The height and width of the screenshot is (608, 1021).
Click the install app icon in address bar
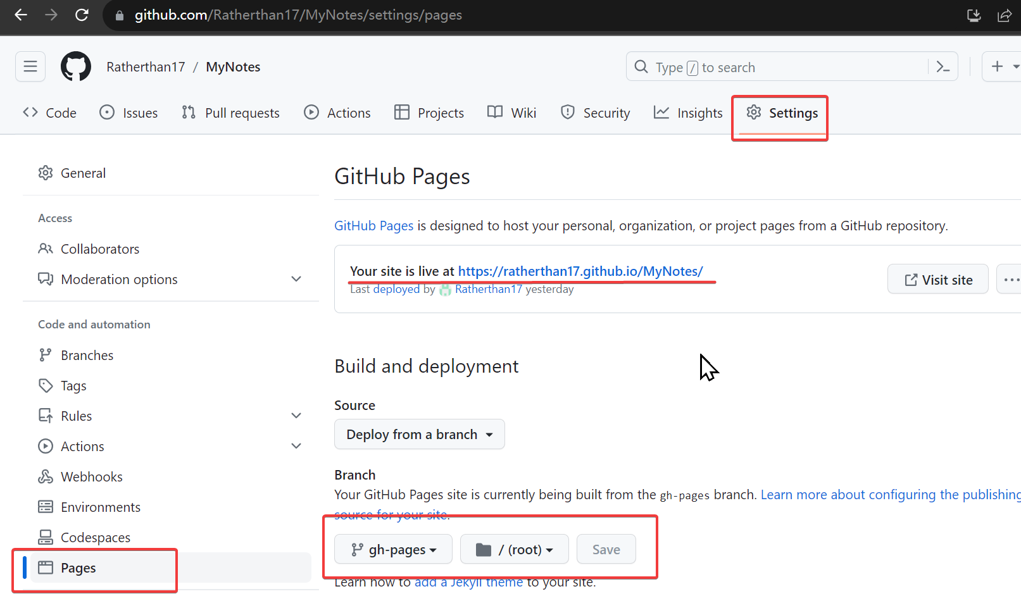974,15
